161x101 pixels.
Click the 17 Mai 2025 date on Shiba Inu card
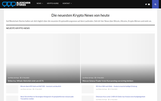tap(25, 78)
